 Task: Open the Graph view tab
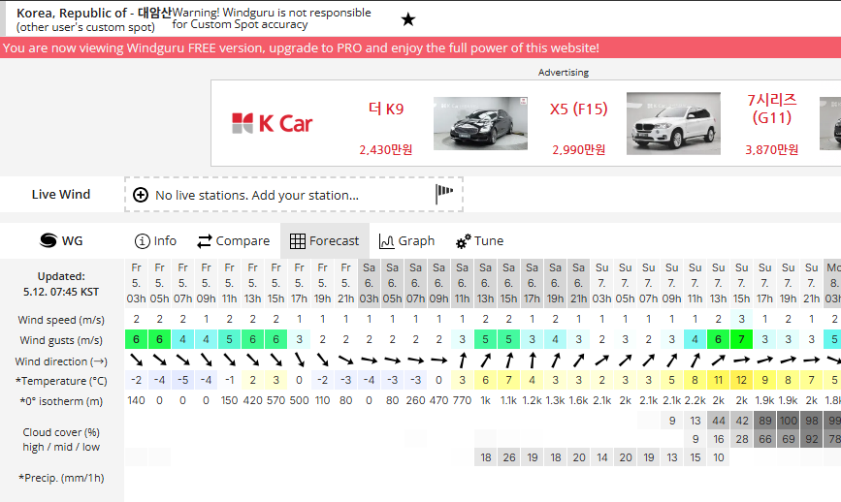[406, 240]
